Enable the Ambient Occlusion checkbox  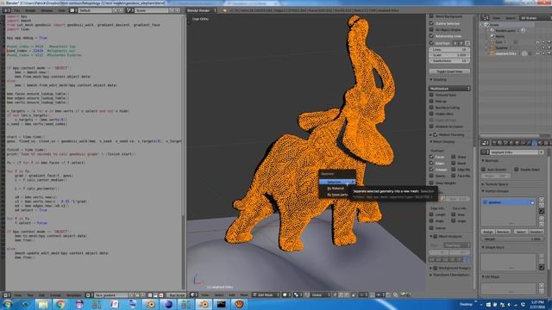[431, 127]
